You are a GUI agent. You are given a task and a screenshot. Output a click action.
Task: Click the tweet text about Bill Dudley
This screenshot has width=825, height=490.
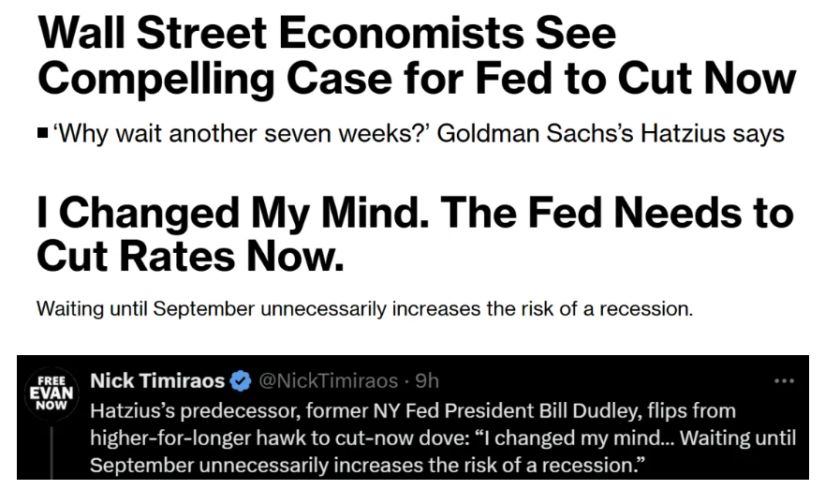pyautogui.click(x=443, y=438)
